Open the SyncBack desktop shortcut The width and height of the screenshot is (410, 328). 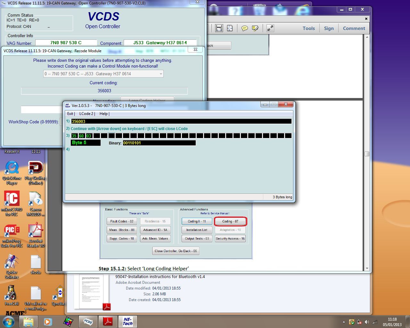point(58,295)
